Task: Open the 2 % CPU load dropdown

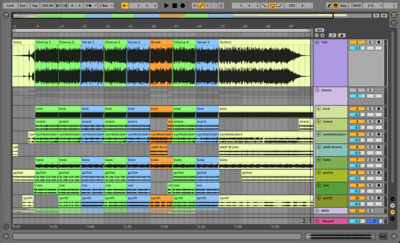Action: tap(373, 5)
